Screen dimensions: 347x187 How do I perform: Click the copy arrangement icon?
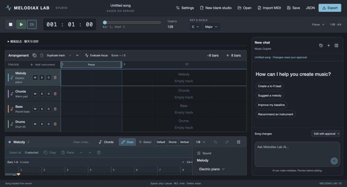tap(34, 55)
